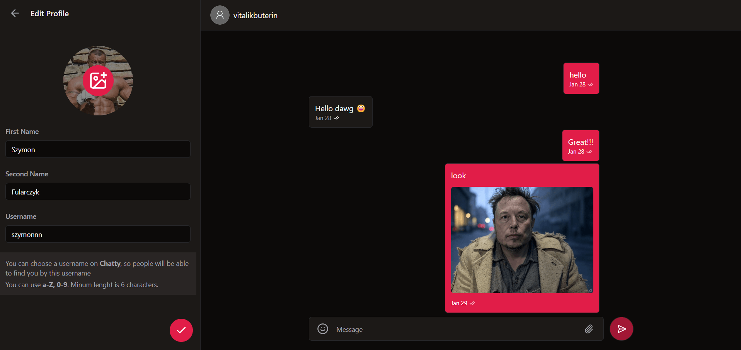The height and width of the screenshot is (350, 741).
Task: Click the Jan 29 timestamp on image message
Action: [459, 303]
